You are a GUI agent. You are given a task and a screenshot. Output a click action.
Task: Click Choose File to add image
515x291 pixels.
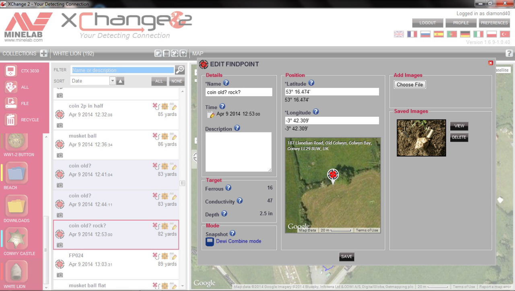410,85
